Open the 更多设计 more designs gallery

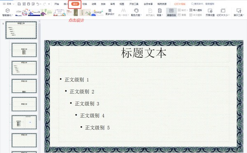(x=110, y=12)
